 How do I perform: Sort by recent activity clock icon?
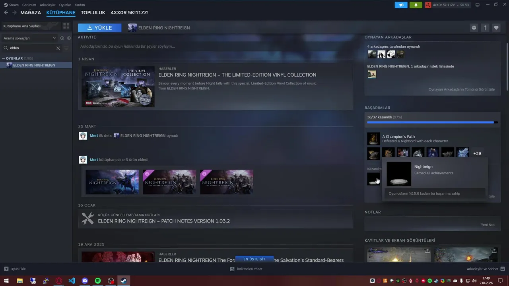click(62, 38)
